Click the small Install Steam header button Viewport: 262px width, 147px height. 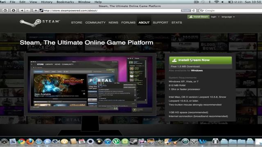[198, 17]
